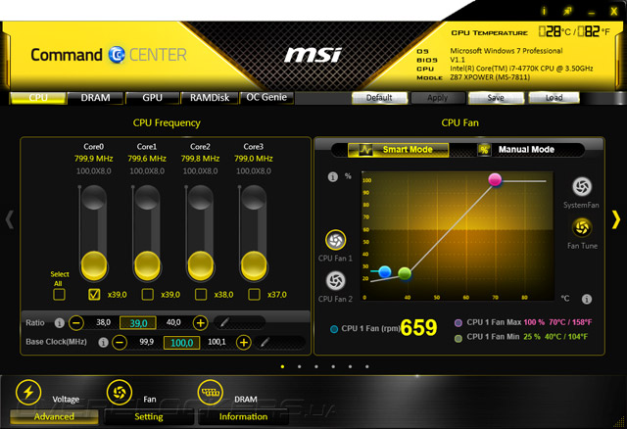This screenshot has height=429, width=627.
Task: Jump to first page indicator dot
Action: pos(283,366)
